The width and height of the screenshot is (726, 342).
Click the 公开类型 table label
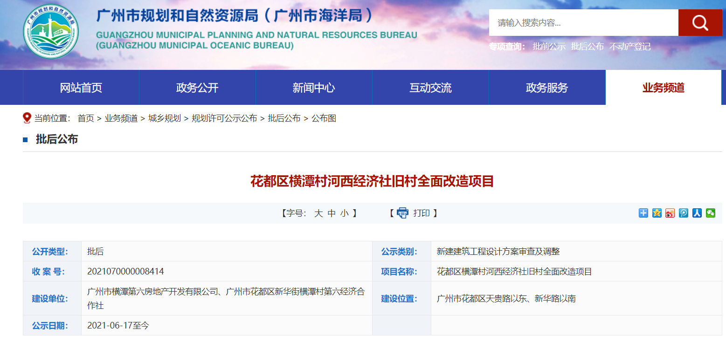click(x=50, y=252)
